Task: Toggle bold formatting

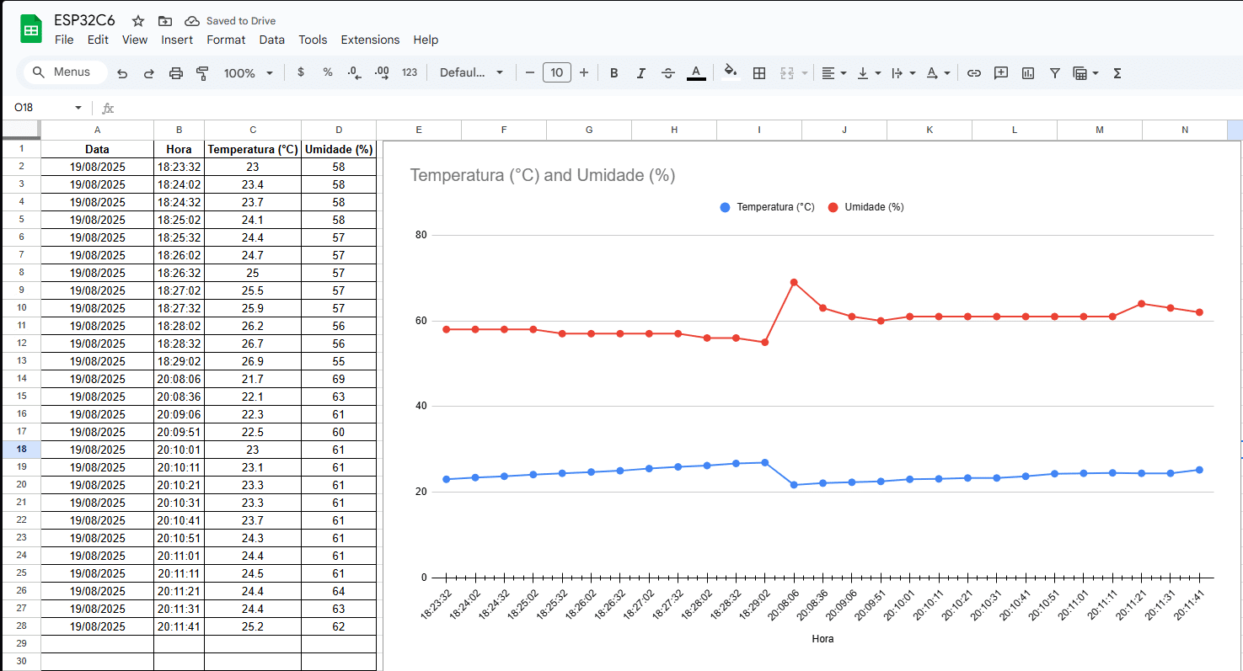Action: [x=613, y=73]
